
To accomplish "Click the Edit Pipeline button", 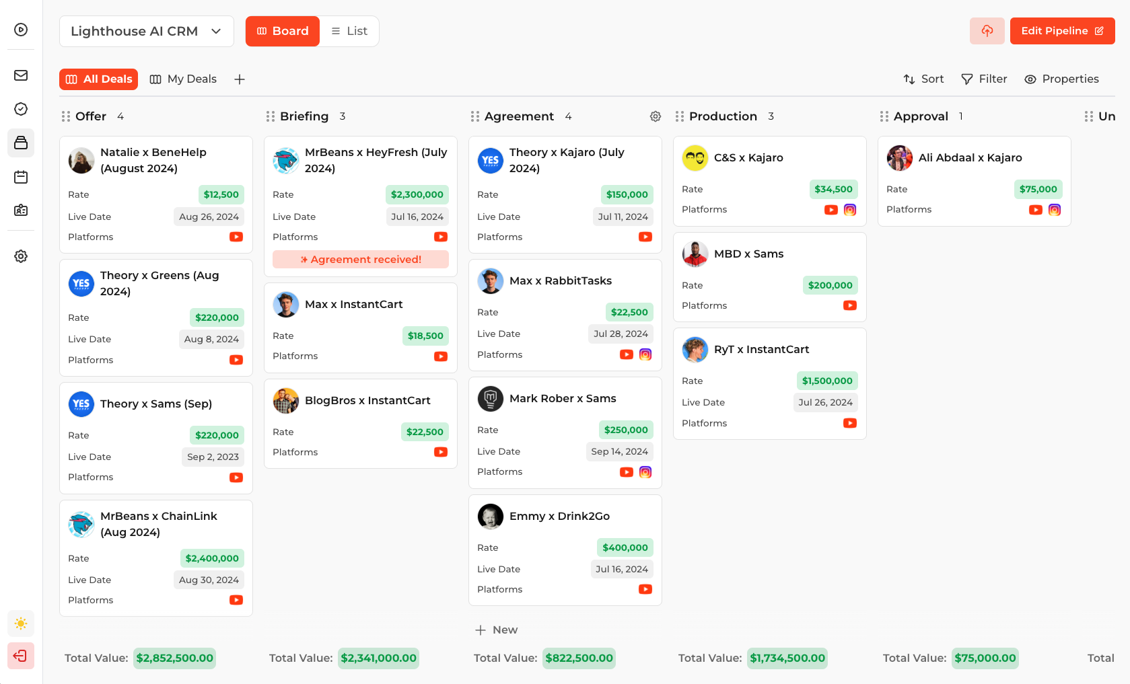I will (x=1062, y=31).
